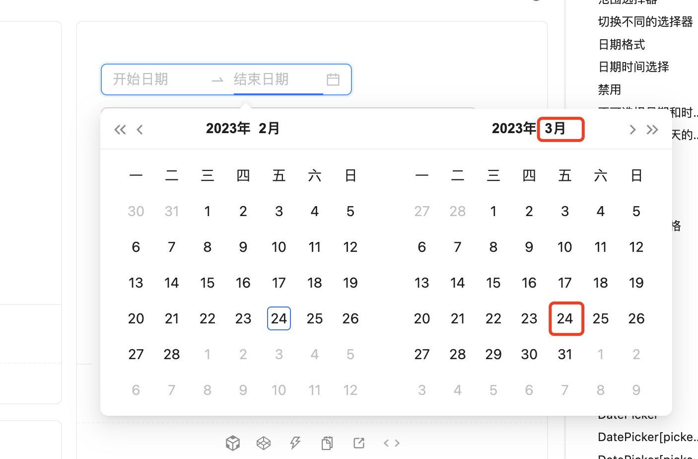Open the demo in a separate window
698x459 pixels.
[x=358, y=443]
